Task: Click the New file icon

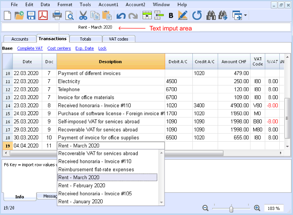Action: click(x=7, y=16)
